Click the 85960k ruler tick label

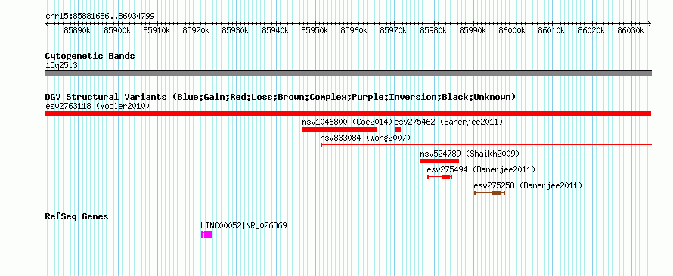[x=355, y=30]
